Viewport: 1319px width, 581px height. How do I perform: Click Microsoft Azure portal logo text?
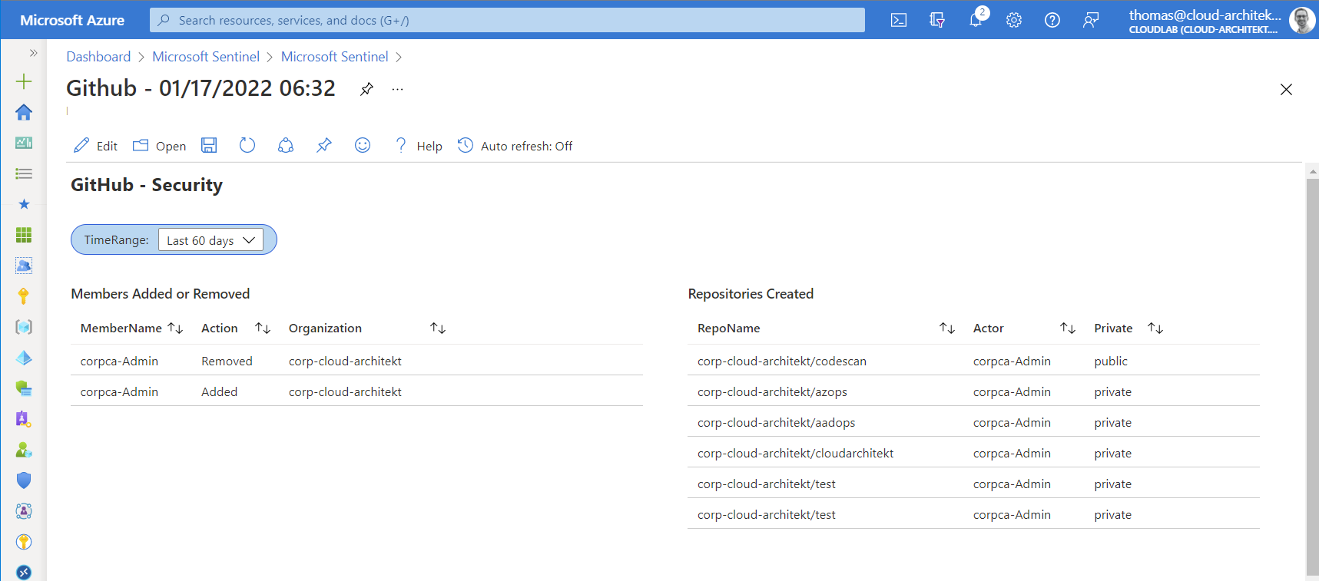click(x=72, y=21)
